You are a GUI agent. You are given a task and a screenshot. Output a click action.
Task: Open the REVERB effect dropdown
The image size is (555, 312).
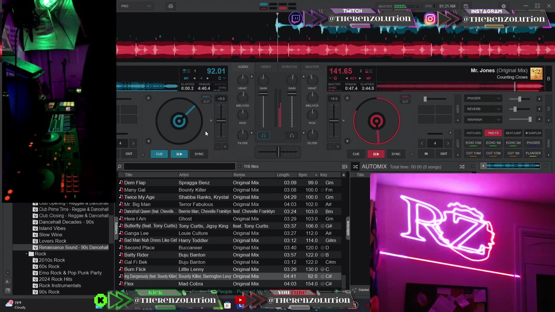coord(483,109)
